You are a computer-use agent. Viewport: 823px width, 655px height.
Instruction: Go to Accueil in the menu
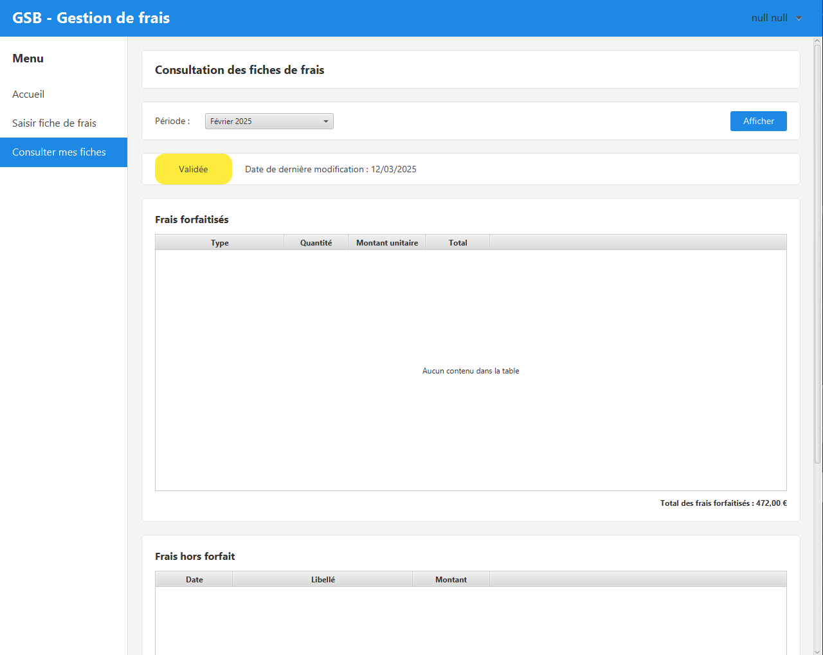28,94
